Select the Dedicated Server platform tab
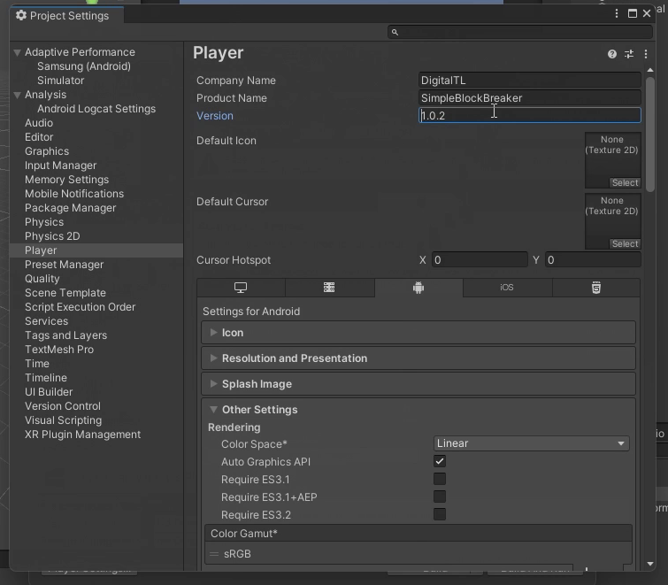The width and height of the screenshot is (668, 585). click(x=329, y=288)
